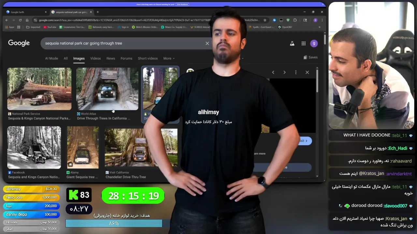Viewport: 417px width, 234px height.
Task: Open Sequoia & Kings Canyon National Parks link
Action: 39,119
